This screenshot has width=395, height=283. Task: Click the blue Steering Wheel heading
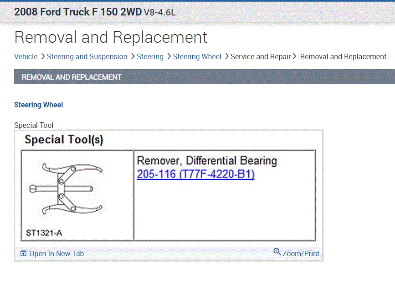tap(39, 105)
